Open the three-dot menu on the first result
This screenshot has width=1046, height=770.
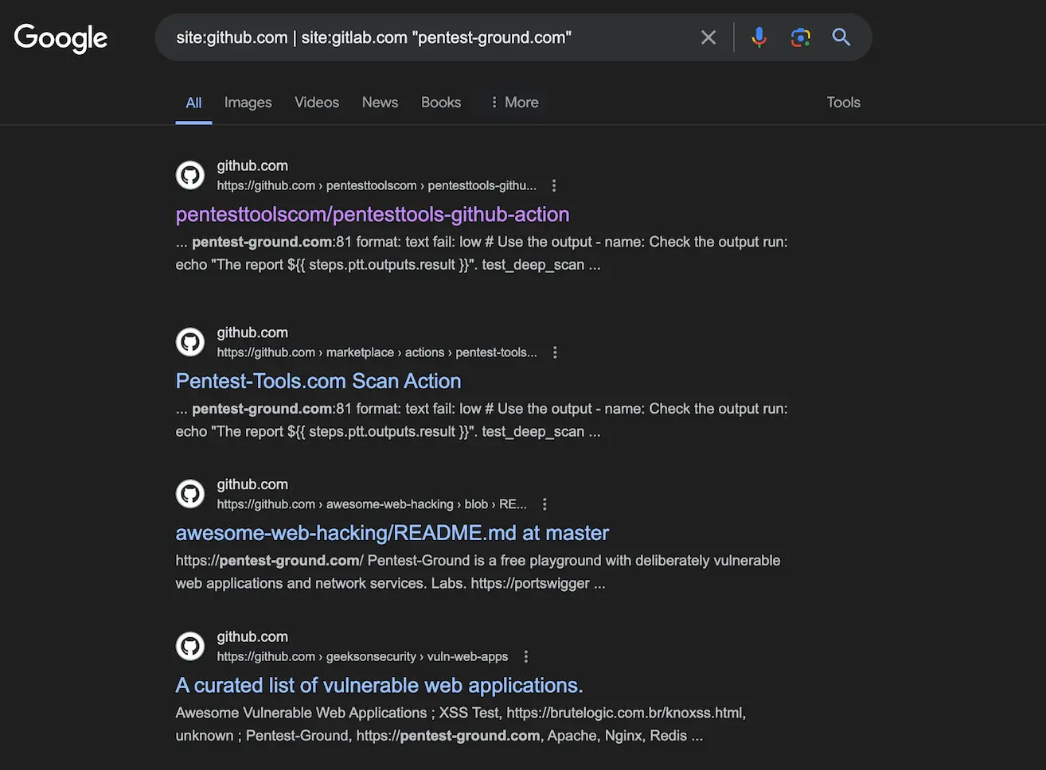point(554,185)
